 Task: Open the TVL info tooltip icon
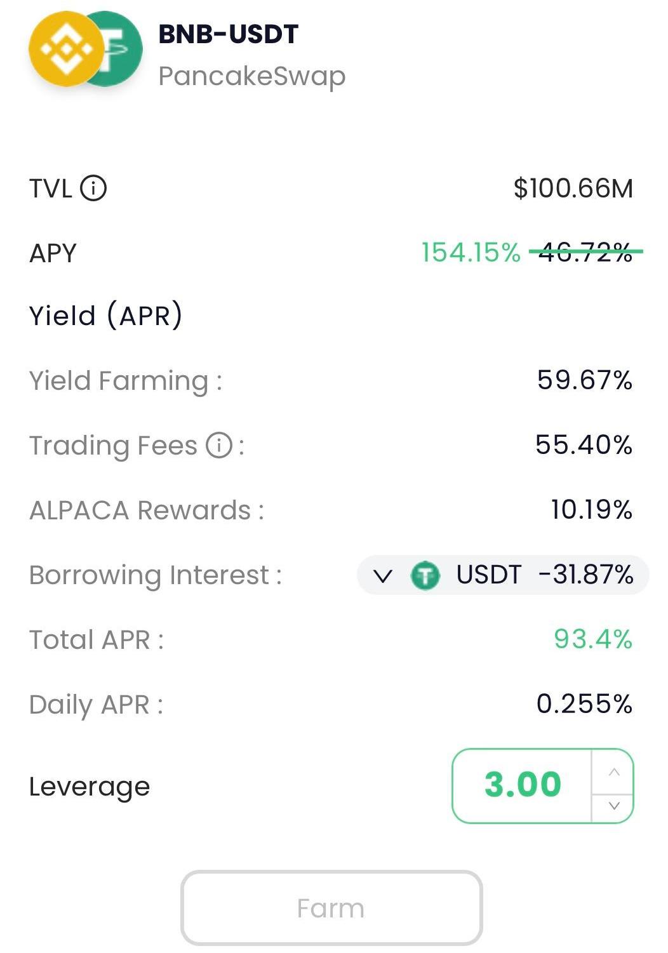tap(94, 189)
